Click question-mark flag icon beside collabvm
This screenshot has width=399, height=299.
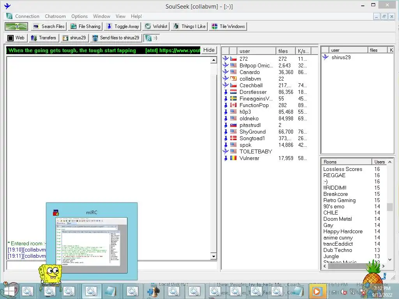click(233, 79)
